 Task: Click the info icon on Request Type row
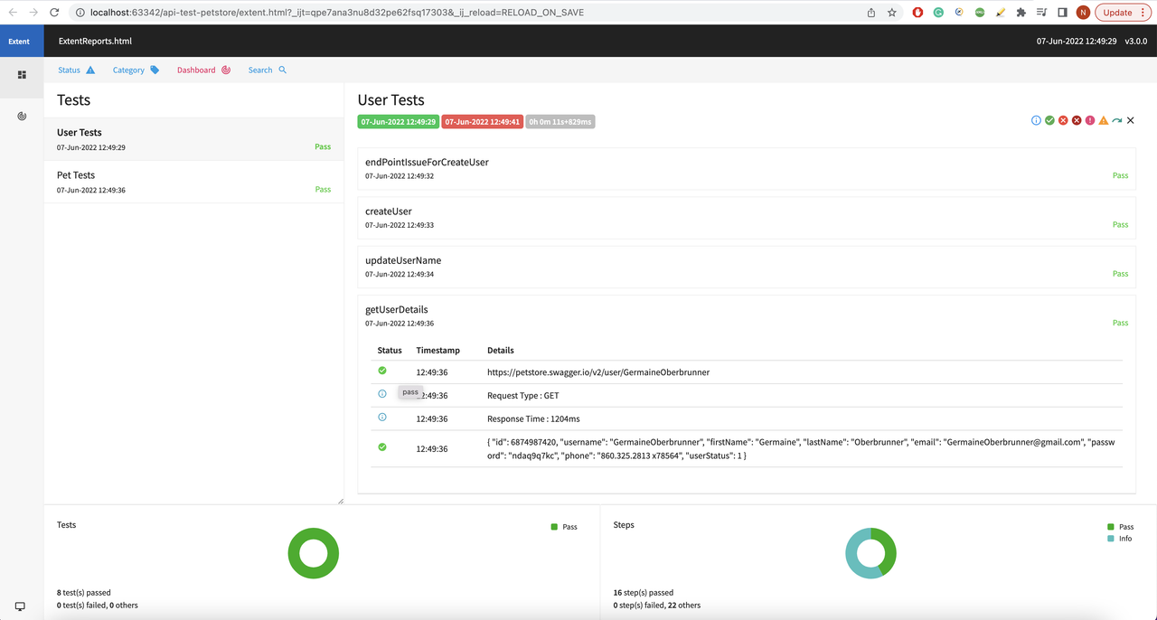(x=382, y=394)
